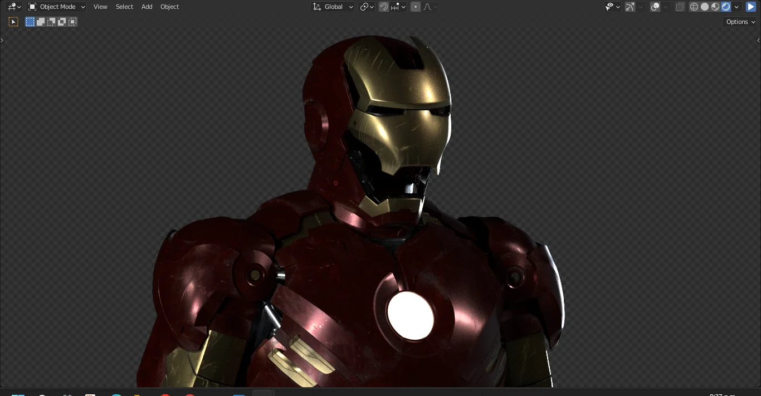This screenshot has height=396, width=761.
Task: Open the Global transform orientation dropdown
Action: [x=333, y=7]
